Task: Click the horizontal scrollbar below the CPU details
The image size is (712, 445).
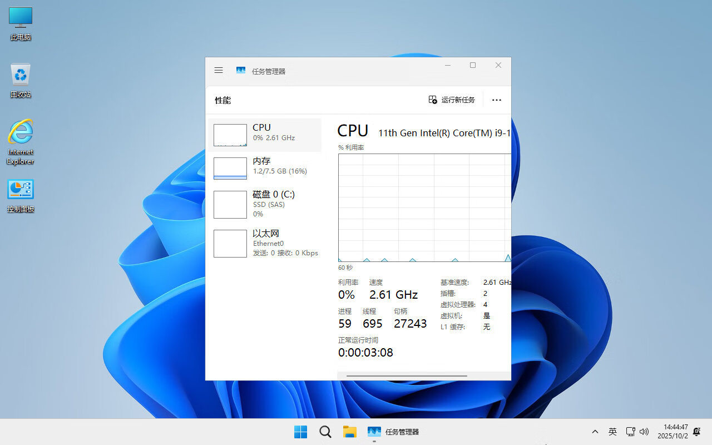Action: click(406, 376)
